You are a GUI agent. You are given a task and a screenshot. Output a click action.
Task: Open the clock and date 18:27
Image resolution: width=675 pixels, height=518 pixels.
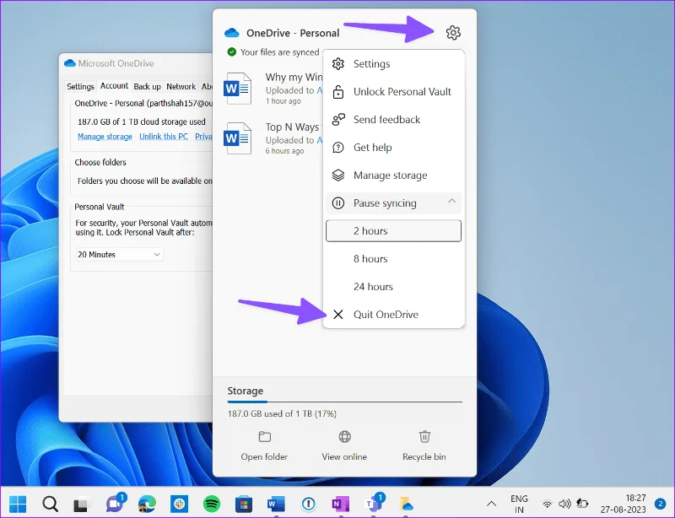623,504
